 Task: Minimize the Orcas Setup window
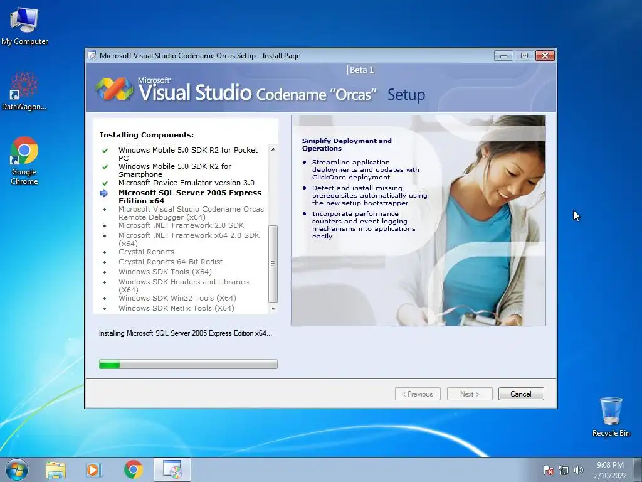click(503, 56)
